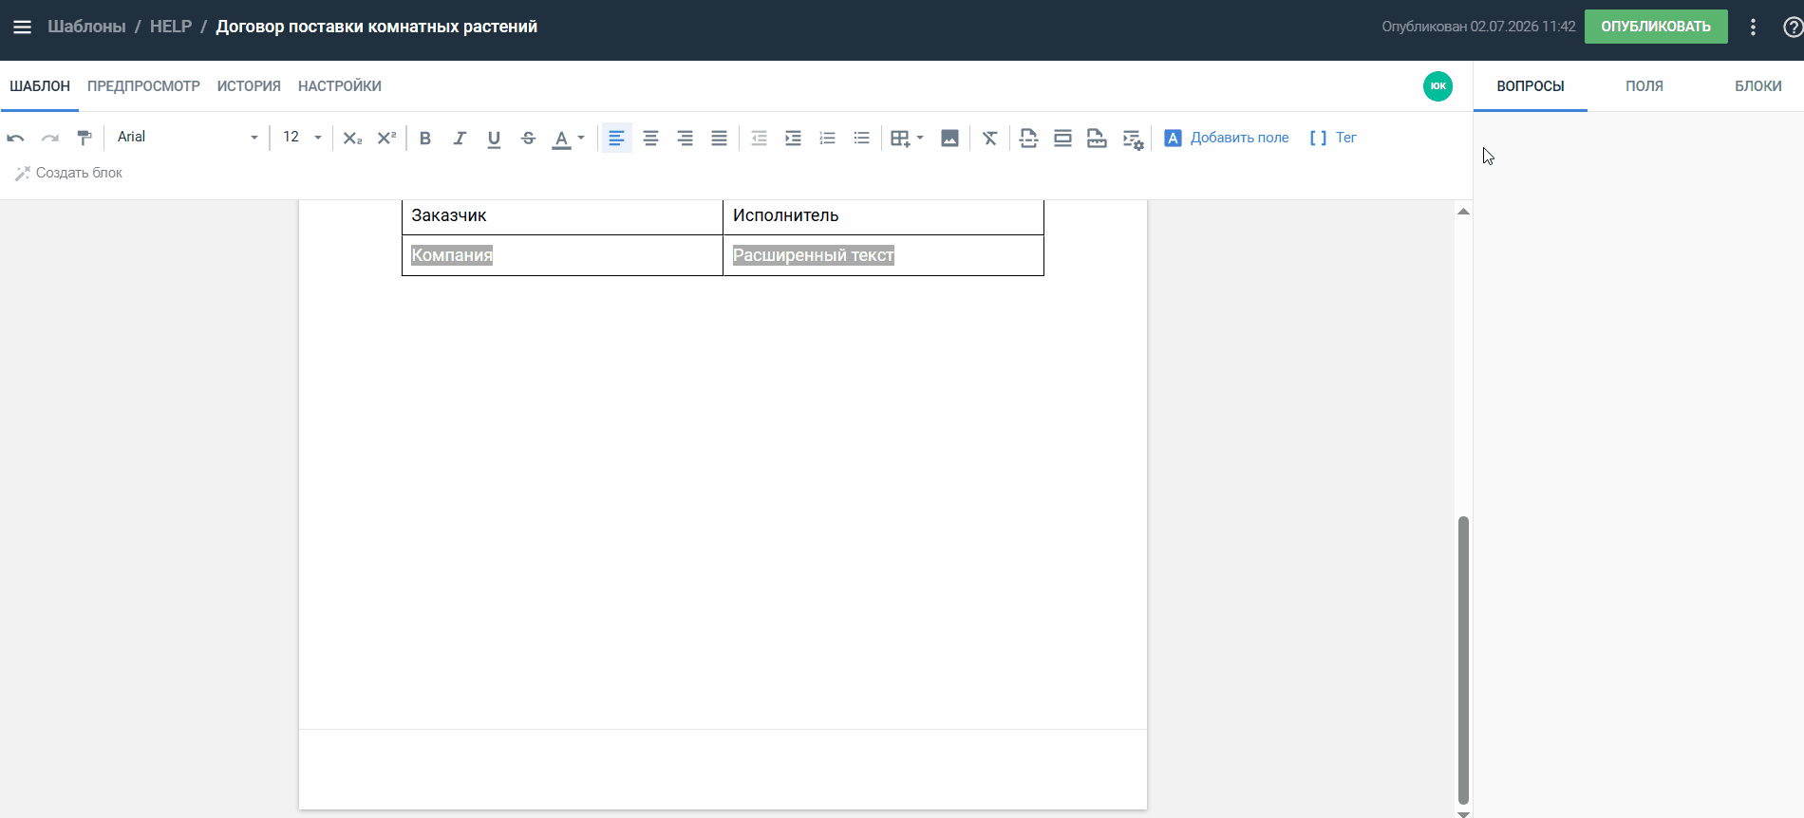Click the Расширенный текст field placeholder
Viewport: 1804px width, 818px height.
click(x=814, y=255)
